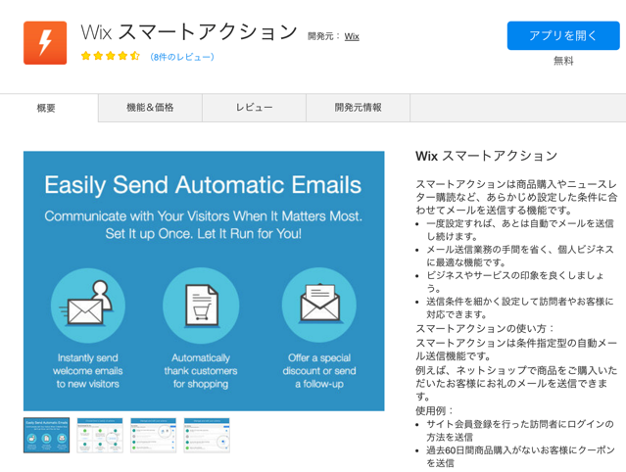Click the 'Instantly send welcome emails' caption

tap(88, 371)
